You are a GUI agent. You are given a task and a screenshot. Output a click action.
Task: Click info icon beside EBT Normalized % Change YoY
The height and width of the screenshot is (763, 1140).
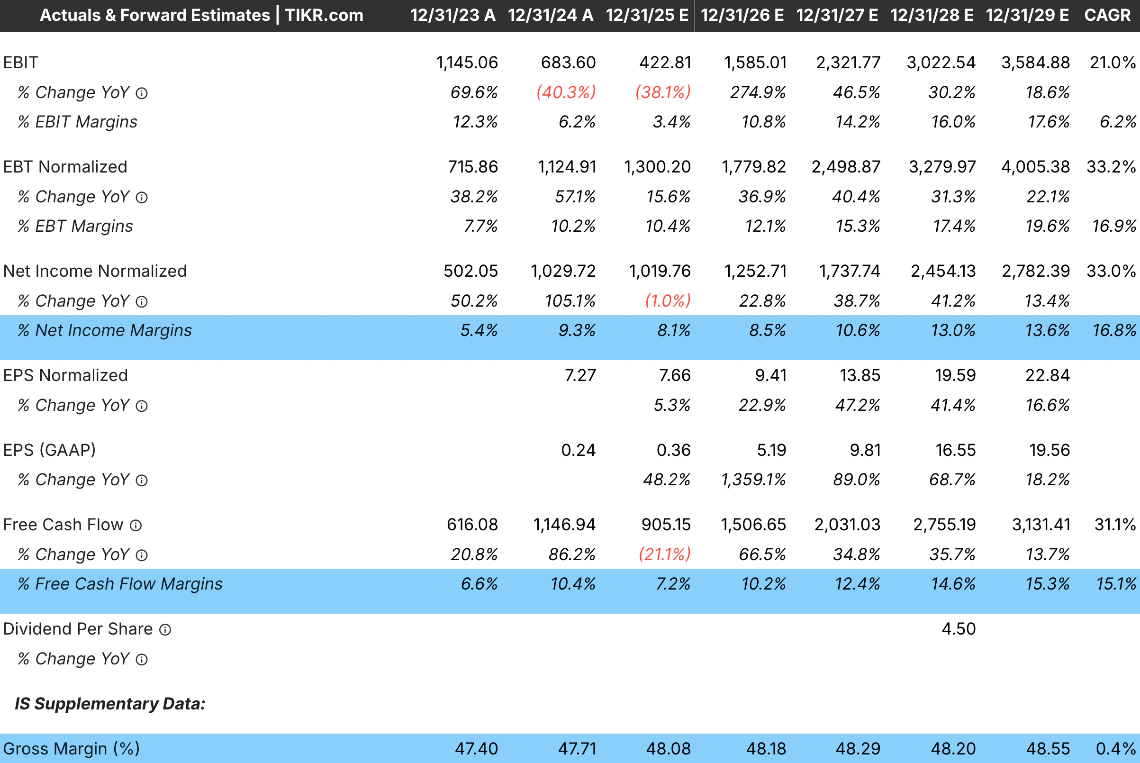click(142, 197)
